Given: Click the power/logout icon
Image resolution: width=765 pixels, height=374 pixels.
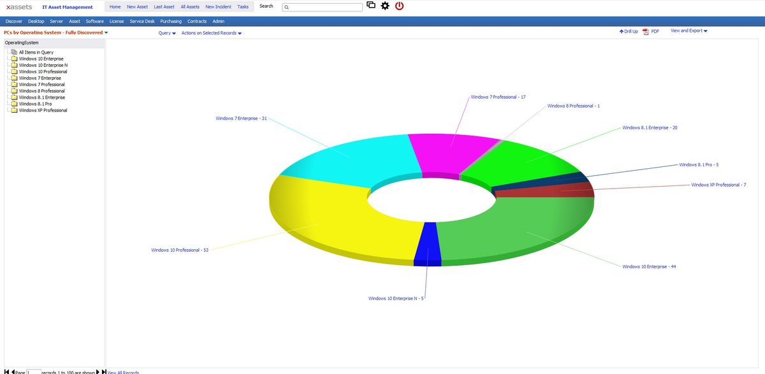Looking at the screenshot, I should (x=398, y=5).
